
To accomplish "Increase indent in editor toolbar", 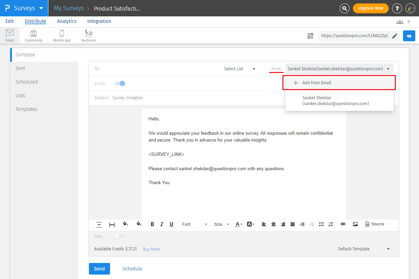I will point(302,224).
